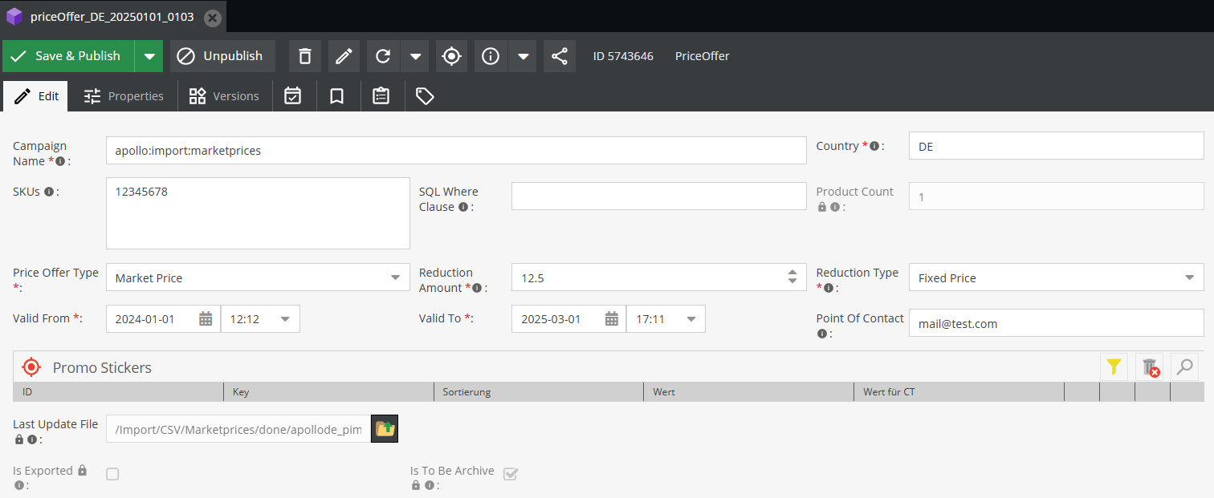Click the Last Update File path field
1214x498 pixels.
tap(238, 429)
